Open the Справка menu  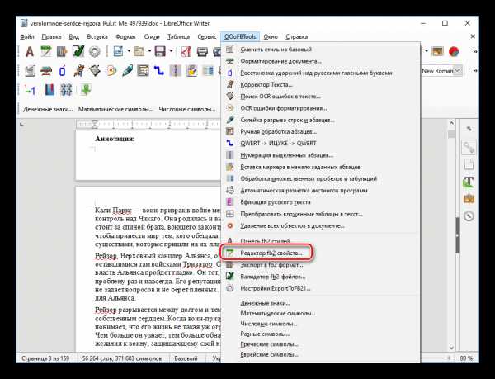pos(296,36)
